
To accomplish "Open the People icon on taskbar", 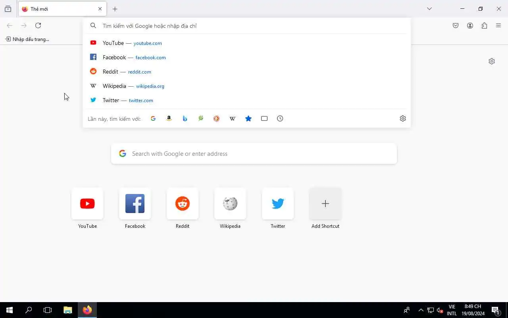I will click(x=407, y=310).
